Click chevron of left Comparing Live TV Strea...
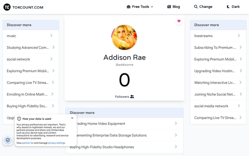Viewport: 249px width, 156px height. click(53, 82)
